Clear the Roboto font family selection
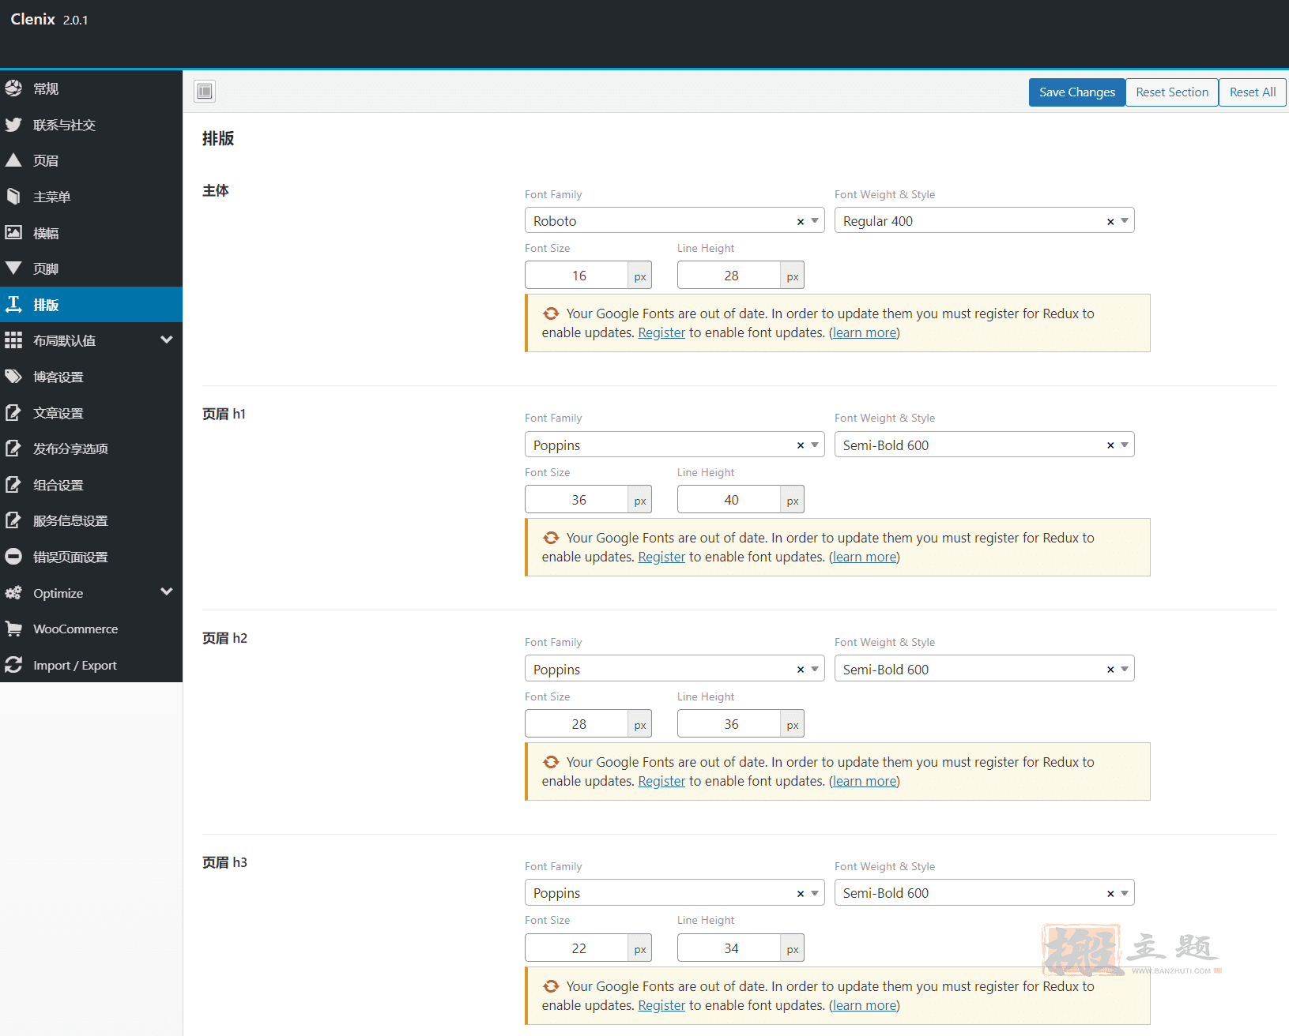This screenshot has width=1289, height=1036. click(801, 221)
